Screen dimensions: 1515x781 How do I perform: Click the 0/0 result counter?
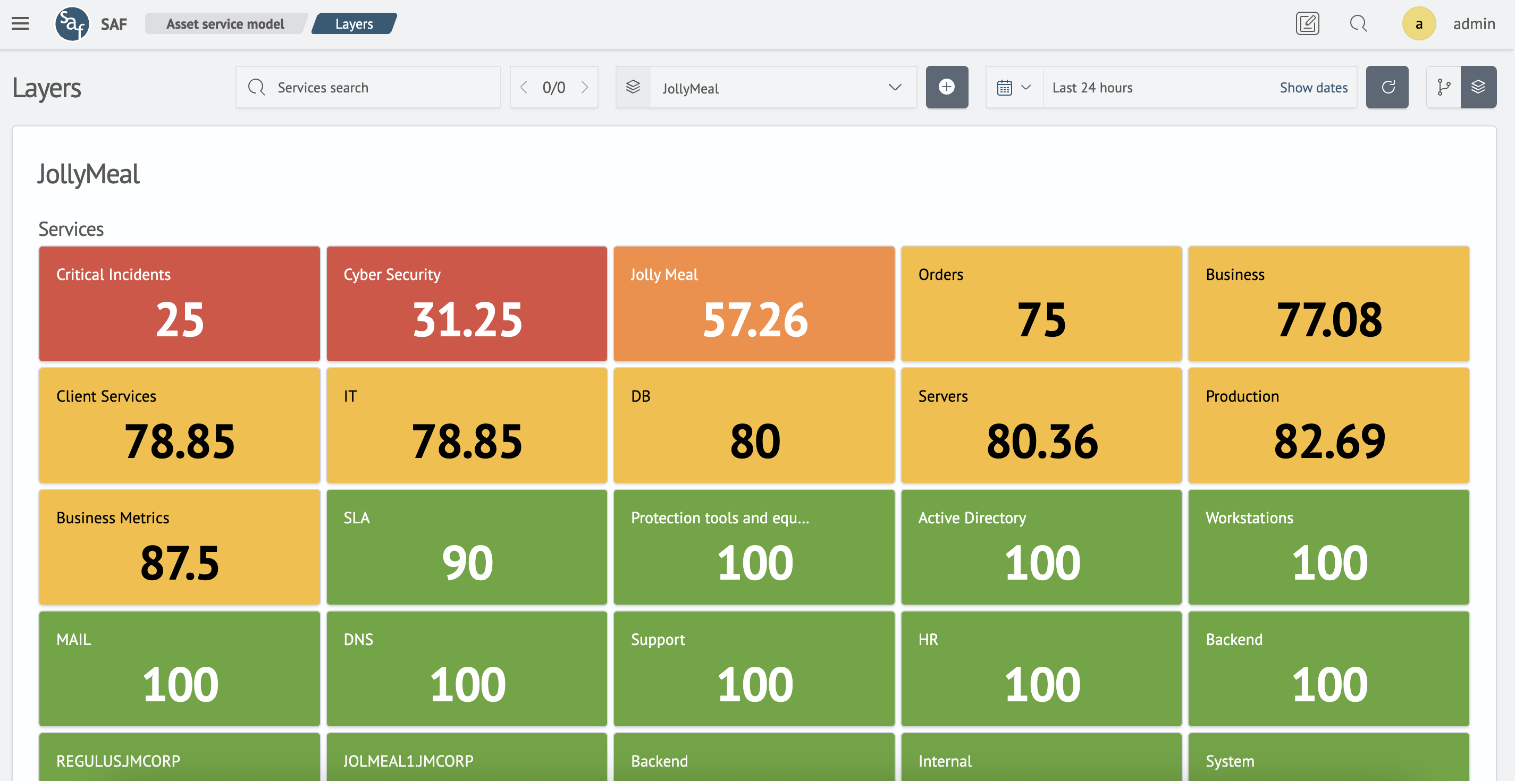(x=553, y=87)
